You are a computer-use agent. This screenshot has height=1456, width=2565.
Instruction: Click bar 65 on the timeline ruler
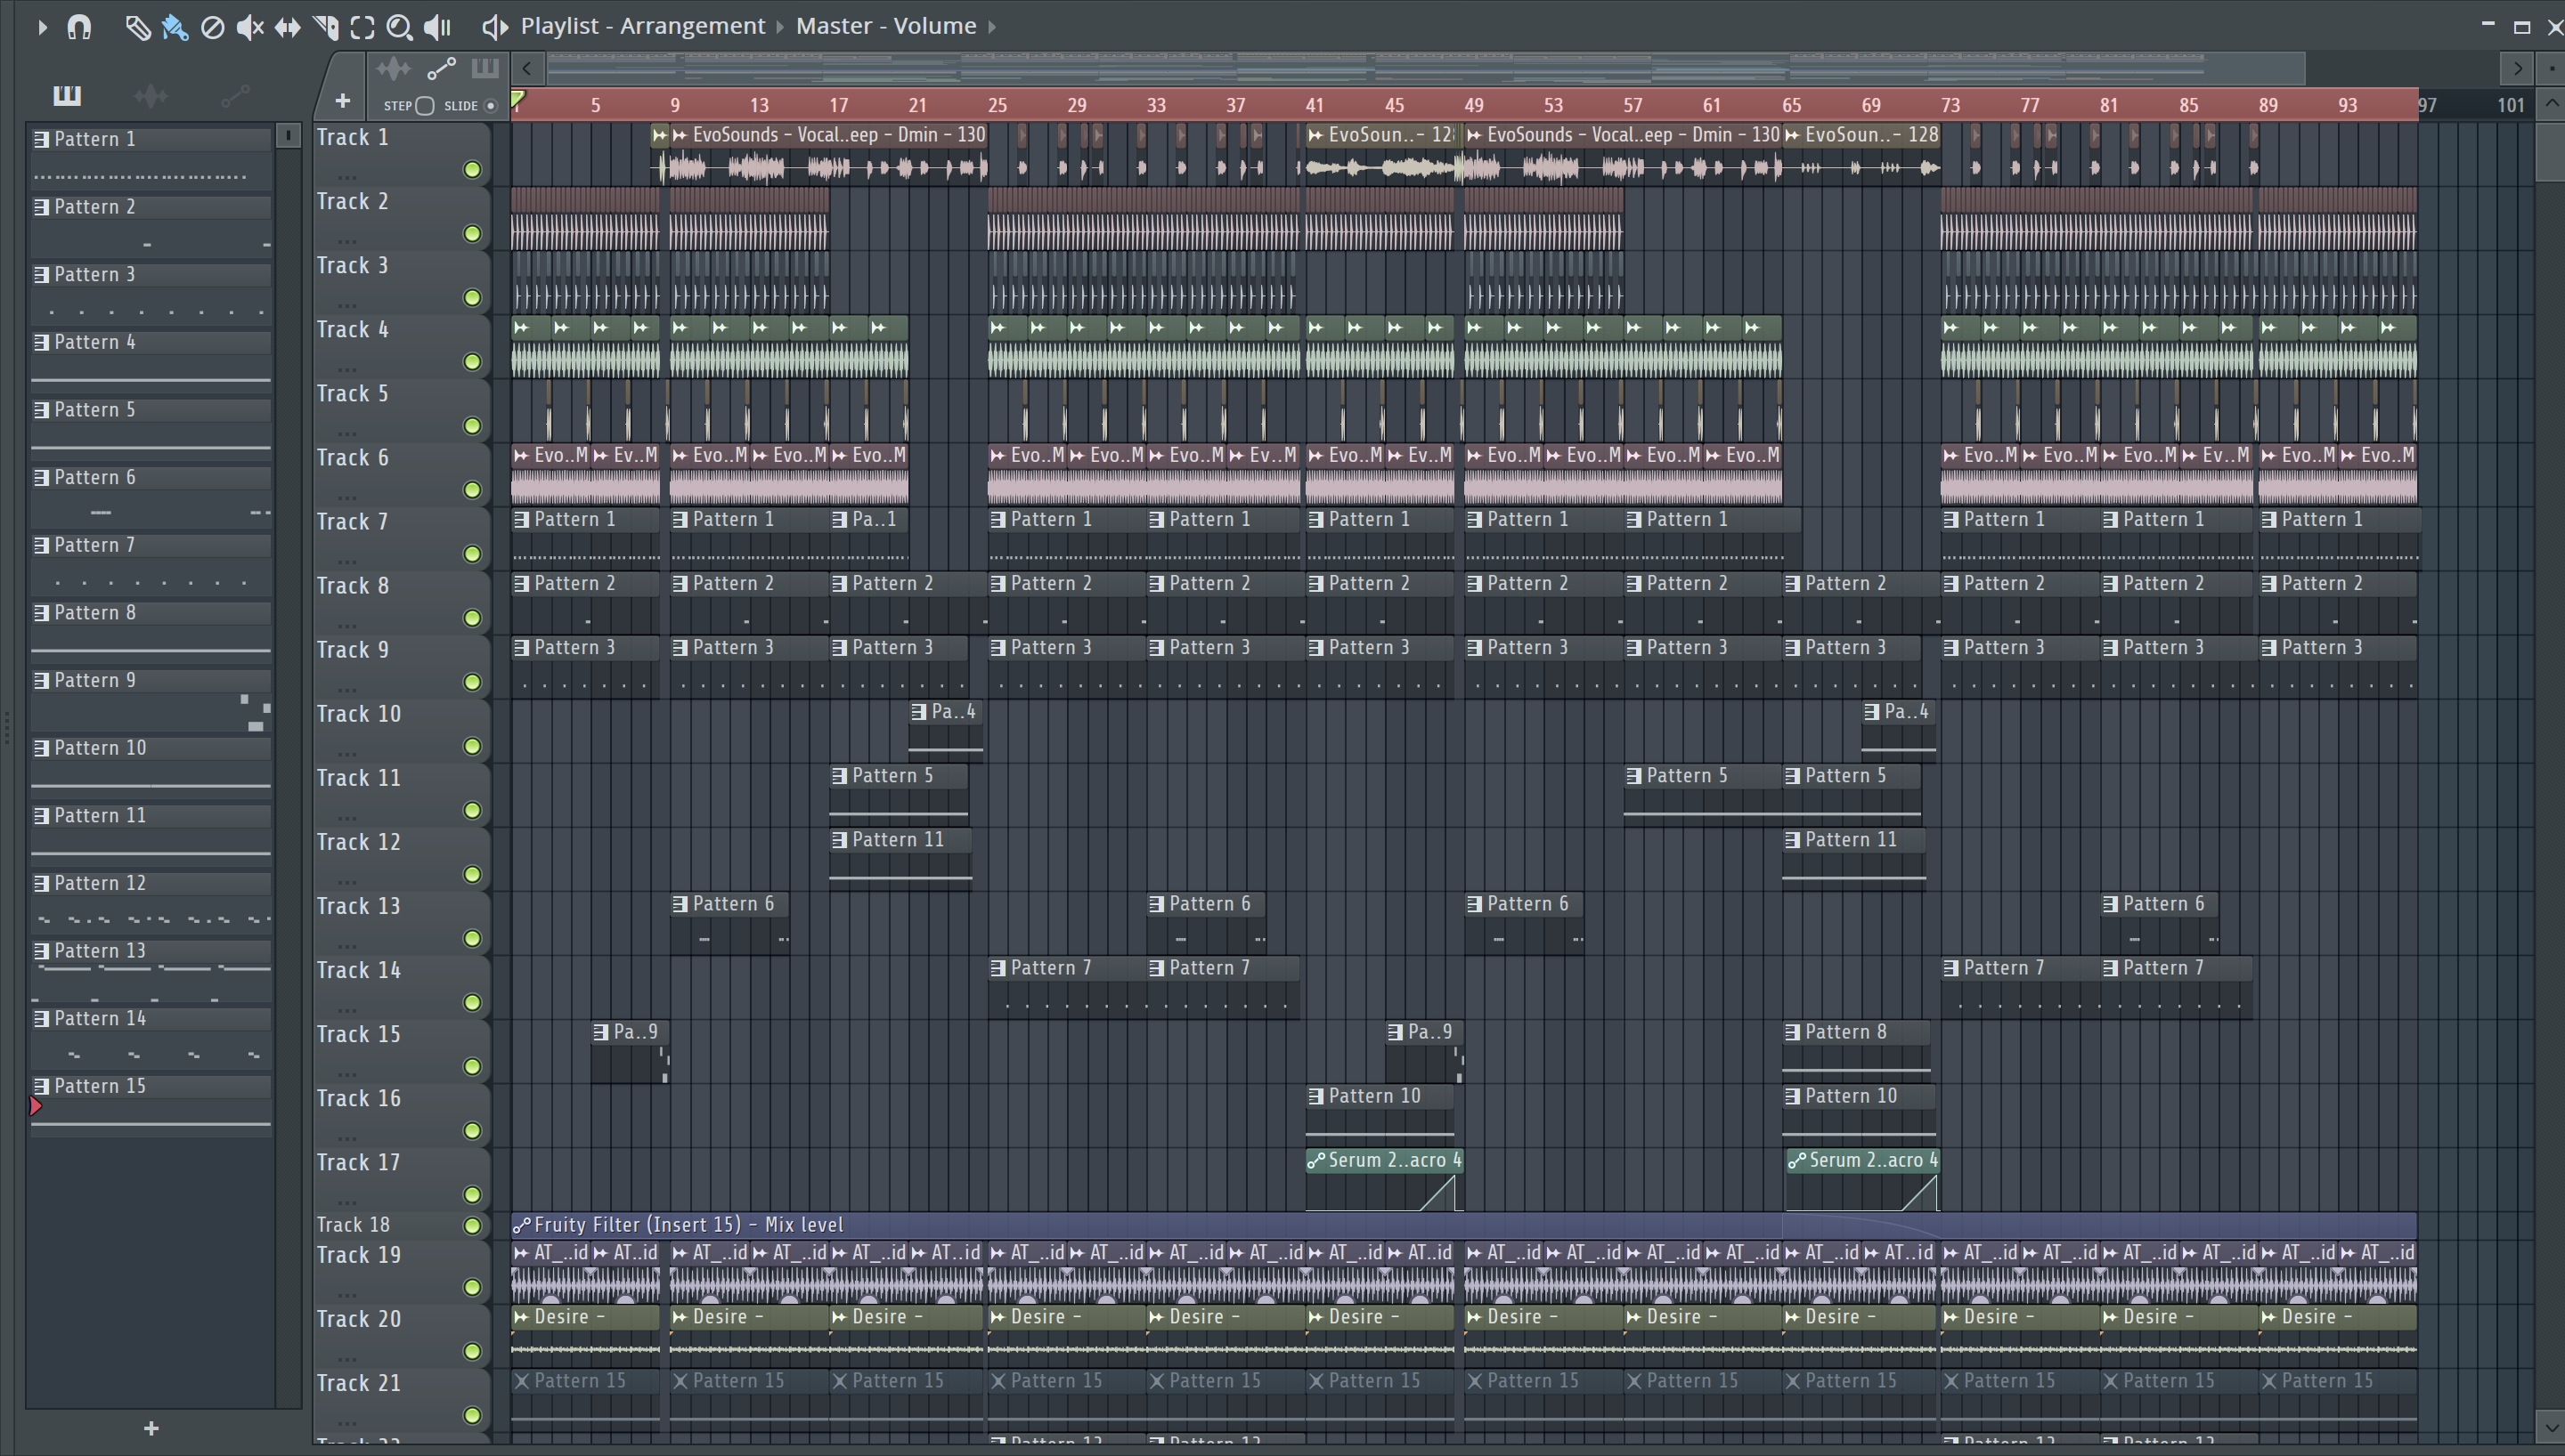pos(1792,105)
